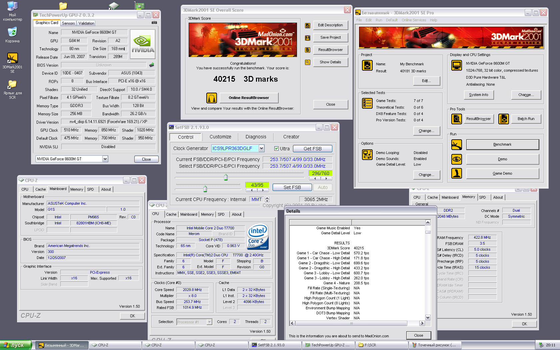The height and width of the screenshot is (350, 560).
Task: Click the Online ResultBrowser icon
Action: pyautogui.click(x=212, y=98)
